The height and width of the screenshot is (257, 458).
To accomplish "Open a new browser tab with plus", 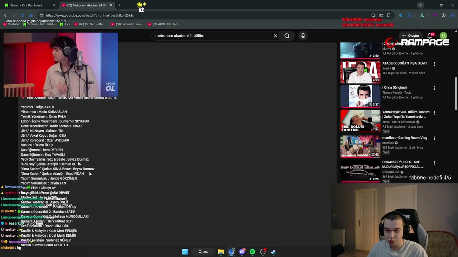I will [120, 5].
